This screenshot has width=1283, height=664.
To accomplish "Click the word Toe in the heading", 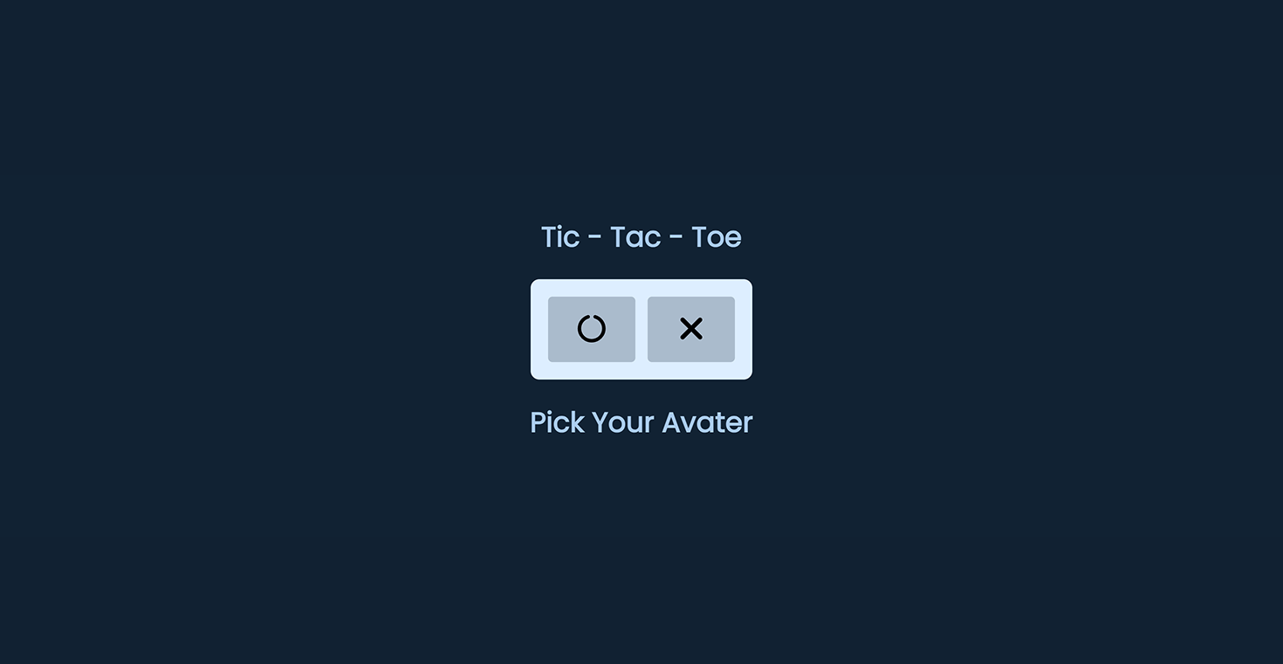I will 717,236.
